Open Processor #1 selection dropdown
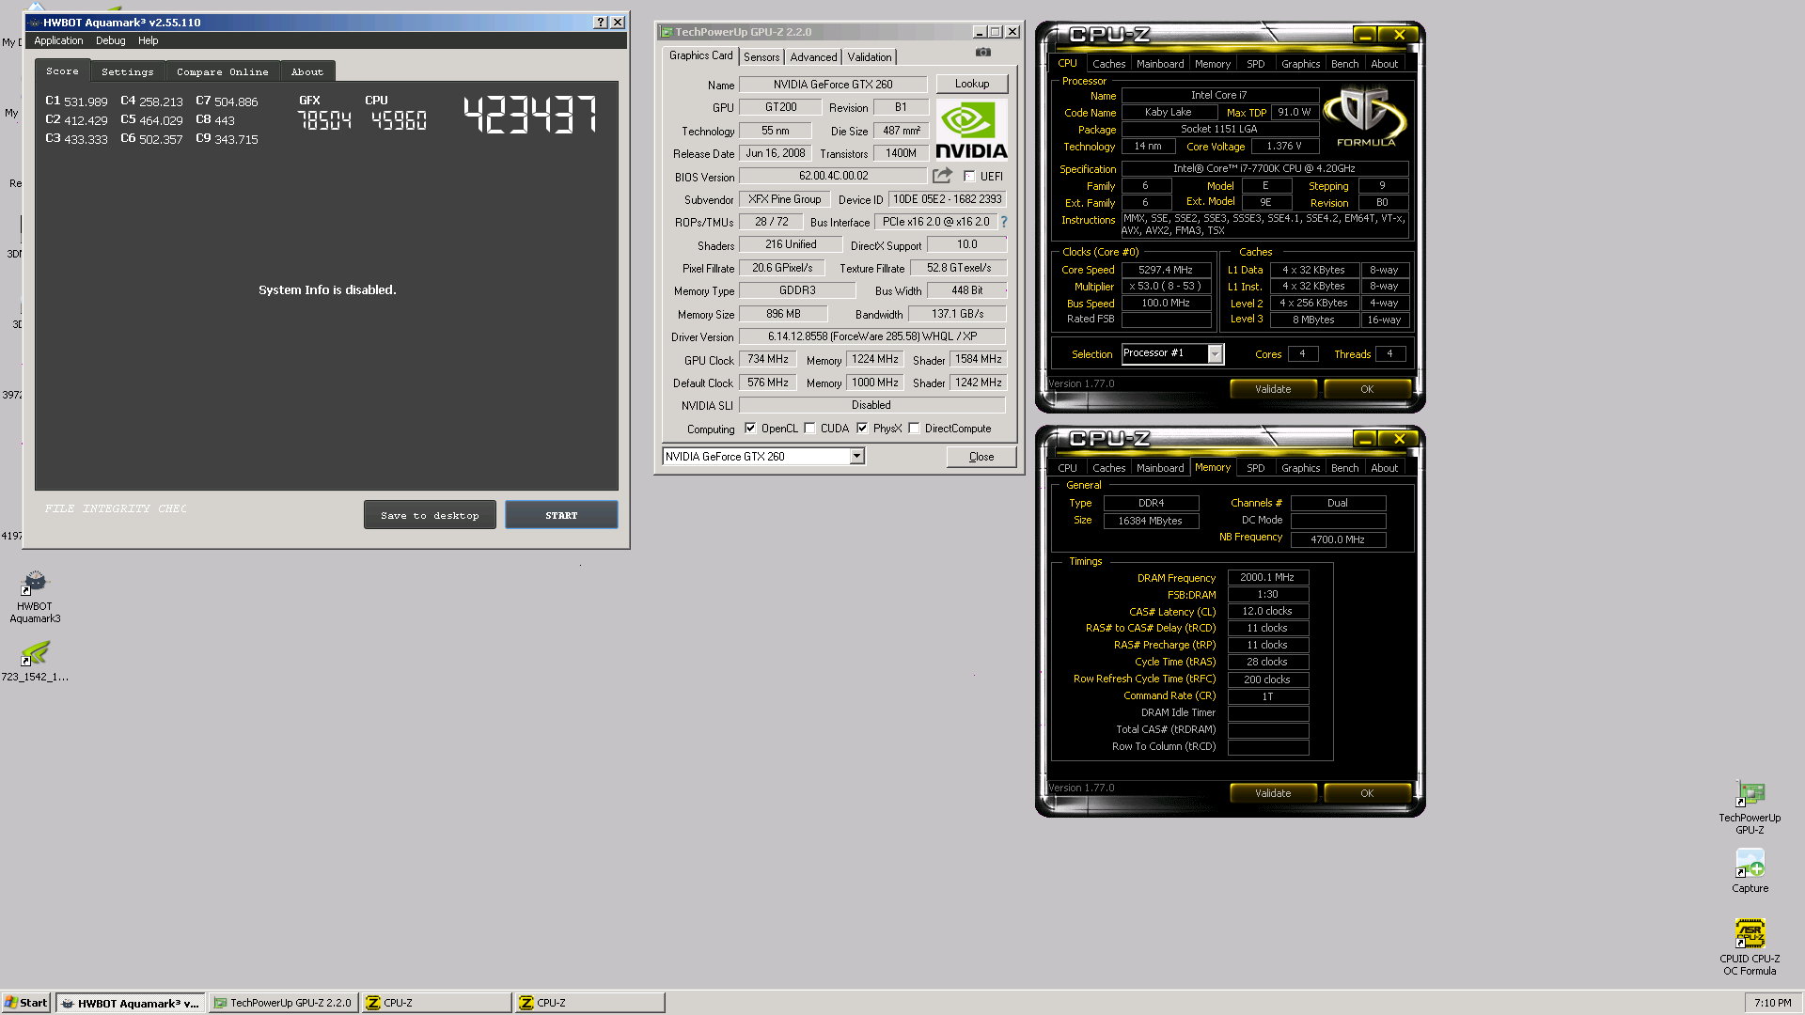The image size is (1805, 1015). pos(1215,353)
